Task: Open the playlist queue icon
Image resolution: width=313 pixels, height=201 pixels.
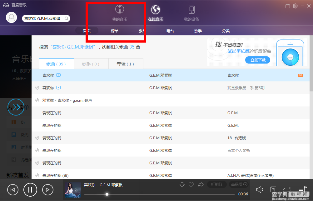Action: 302,189
